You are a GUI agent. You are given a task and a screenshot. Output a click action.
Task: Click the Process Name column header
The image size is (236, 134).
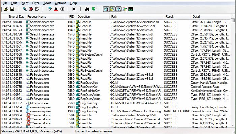tap(36, 16)
